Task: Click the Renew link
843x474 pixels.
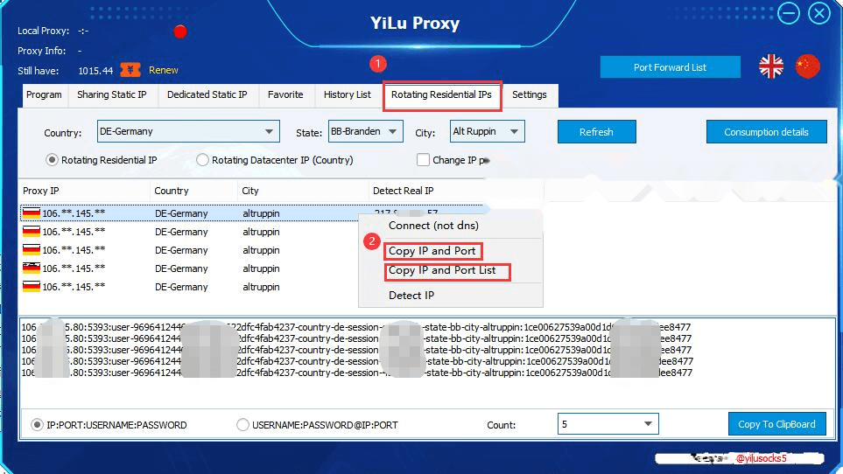Action: point(164,70)
